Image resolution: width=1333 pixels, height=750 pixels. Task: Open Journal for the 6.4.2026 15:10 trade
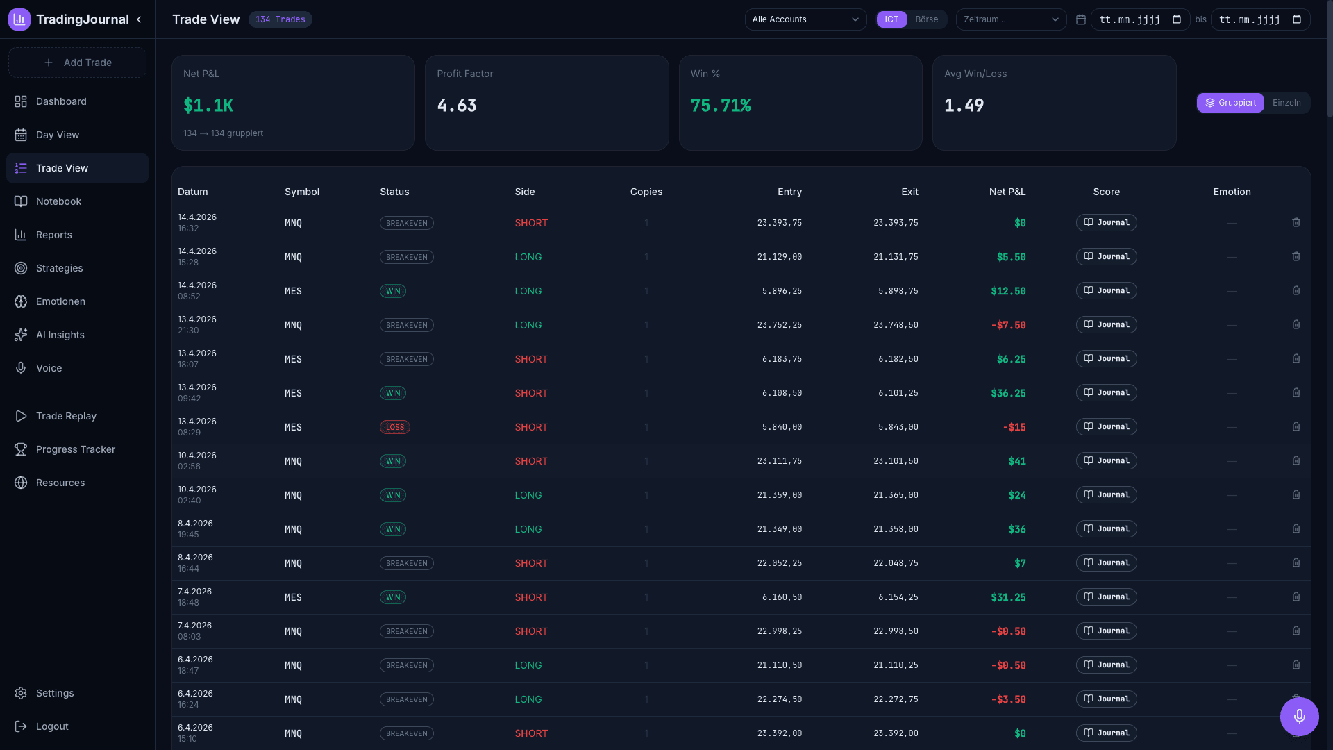coord(1106,733)
